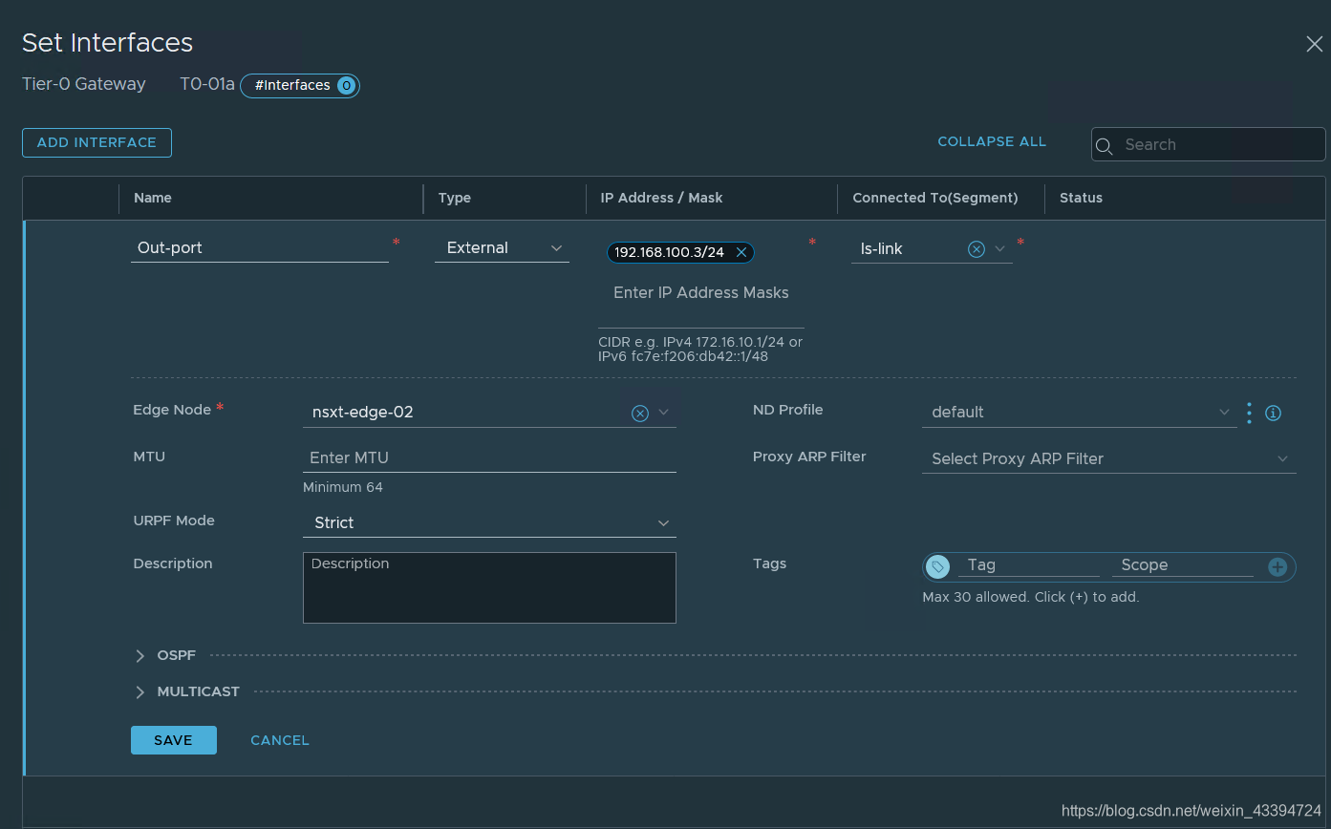Viewport: 1331px width, 829px height.
Task: Click Enter IP Address Masks field
Action: 701,292
